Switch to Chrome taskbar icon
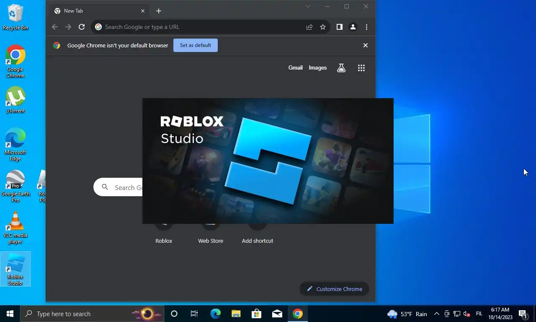Image resolution: width=536 pixels, height=322 pixels. 298,314
